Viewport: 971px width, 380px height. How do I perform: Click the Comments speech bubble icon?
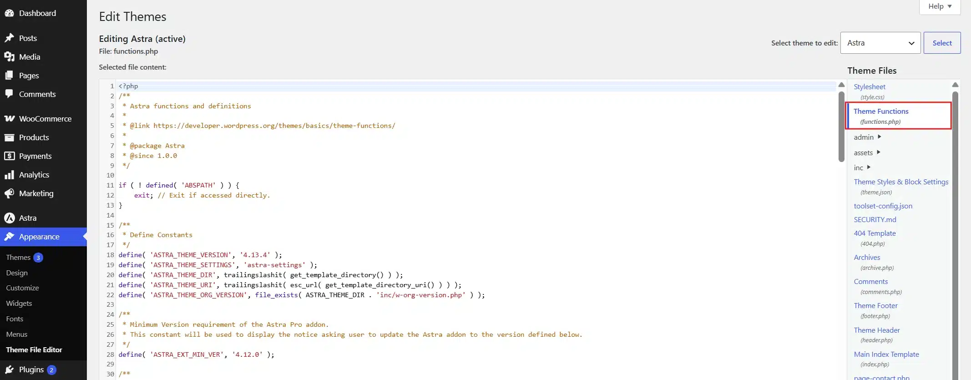click(x=9, y=94)
